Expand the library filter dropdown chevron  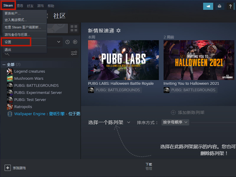[x=59, y=42]
